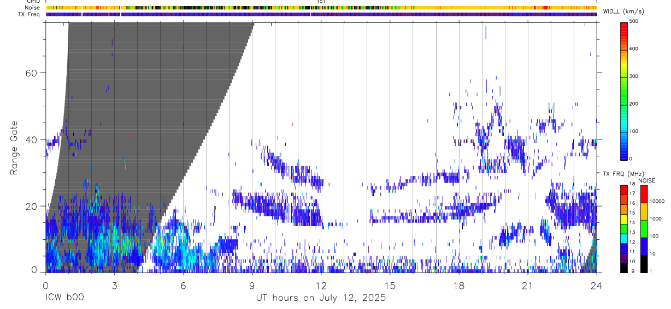Click the x-axis tick label '3'
The width and height of the screenshot is (671, 309).
coord(114,286)
